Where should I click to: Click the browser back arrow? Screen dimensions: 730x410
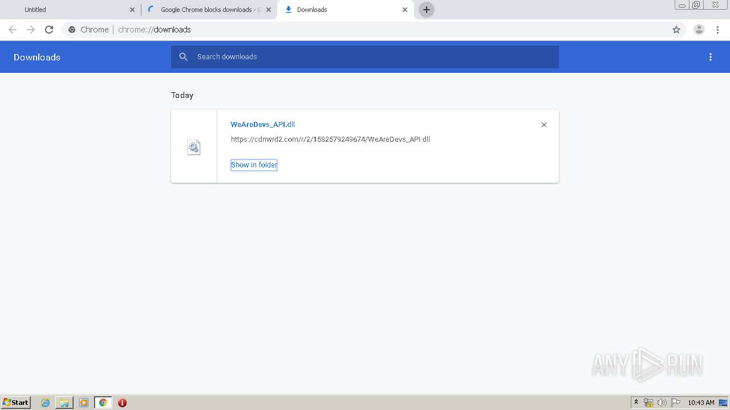tap(13, 30)
